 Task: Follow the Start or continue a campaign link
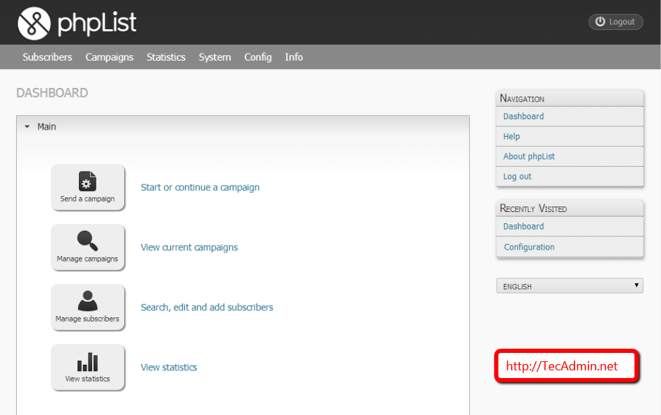200,188
